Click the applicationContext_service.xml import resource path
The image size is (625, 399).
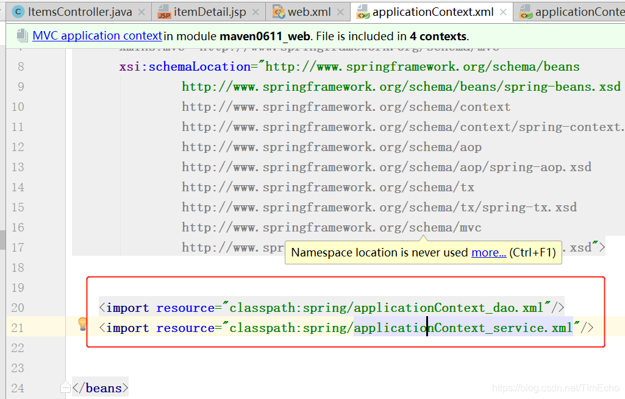401,328
